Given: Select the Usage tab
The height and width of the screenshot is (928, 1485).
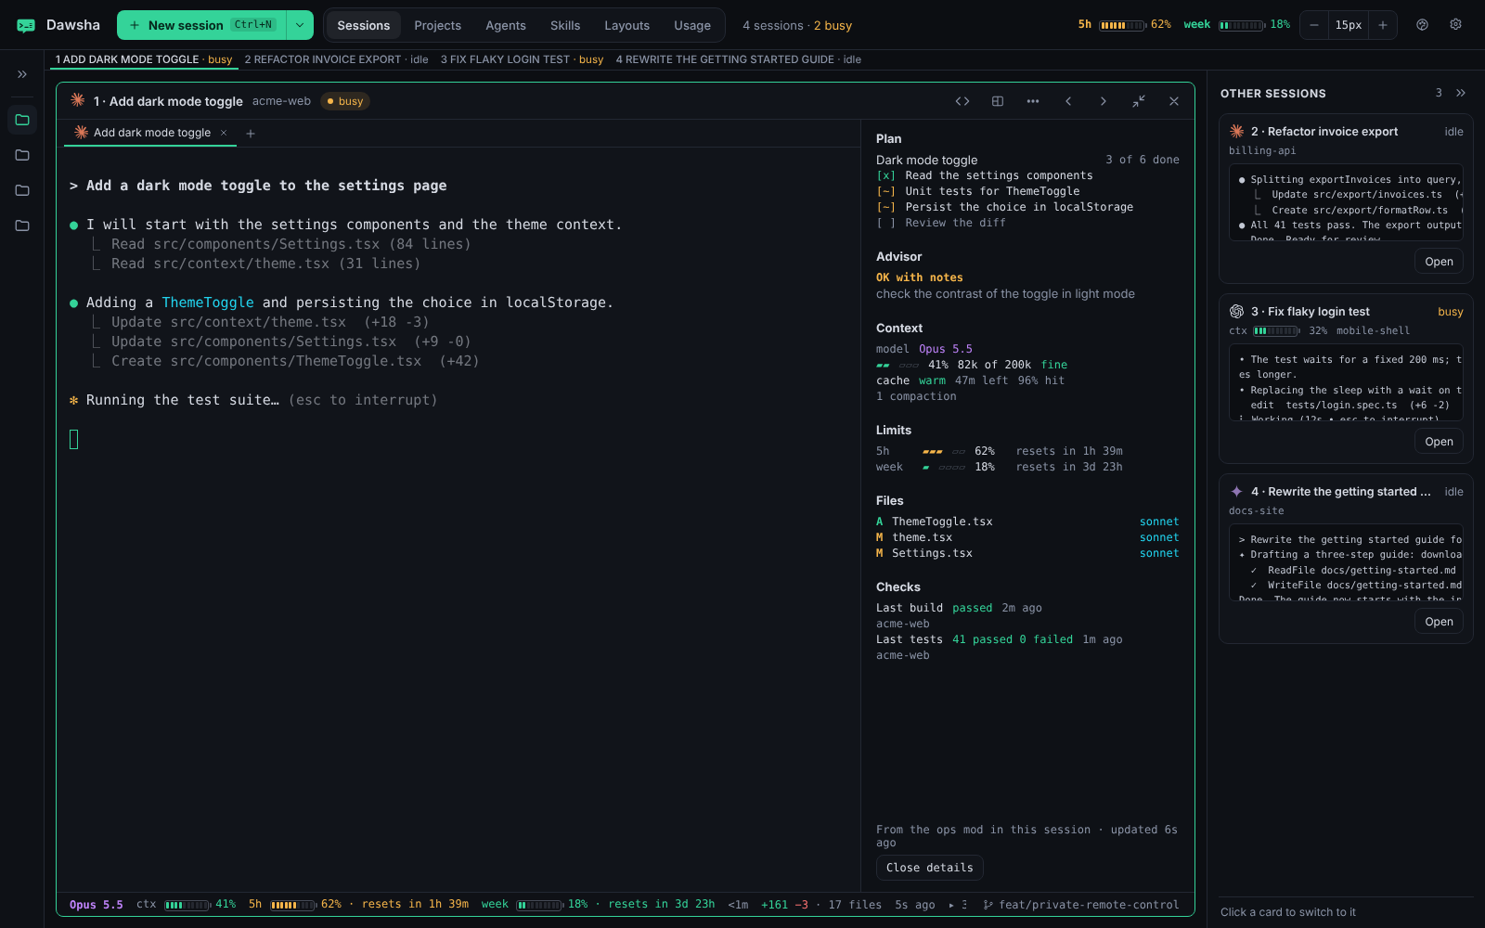Looking at the screenshot, I should point(692,25).
